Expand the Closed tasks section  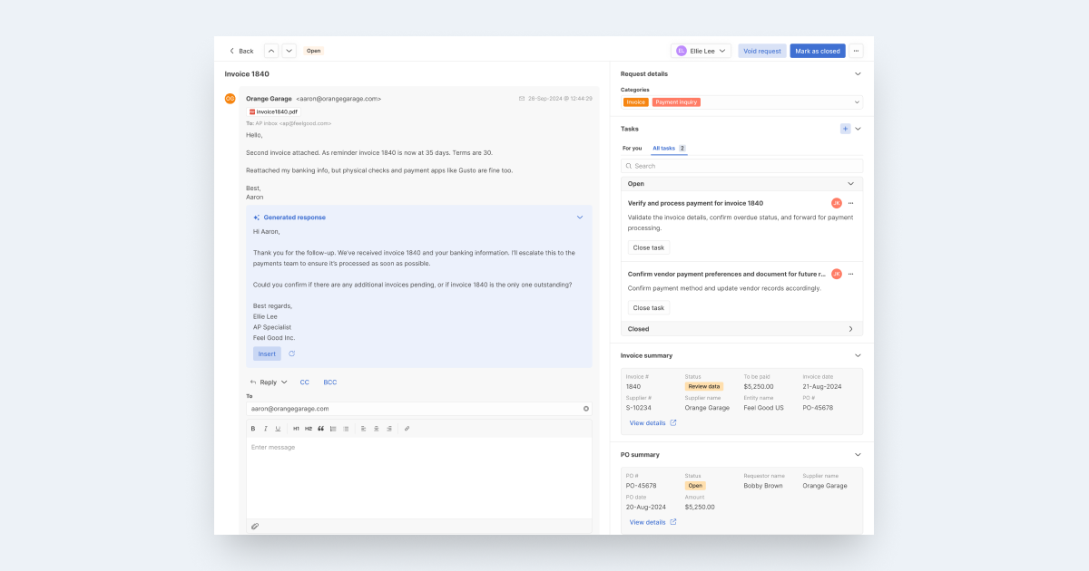pos(741,328)
